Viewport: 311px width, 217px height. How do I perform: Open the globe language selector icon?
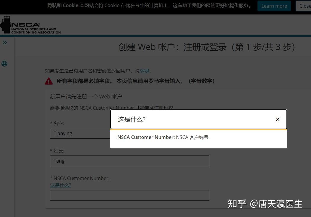[4, 64]
